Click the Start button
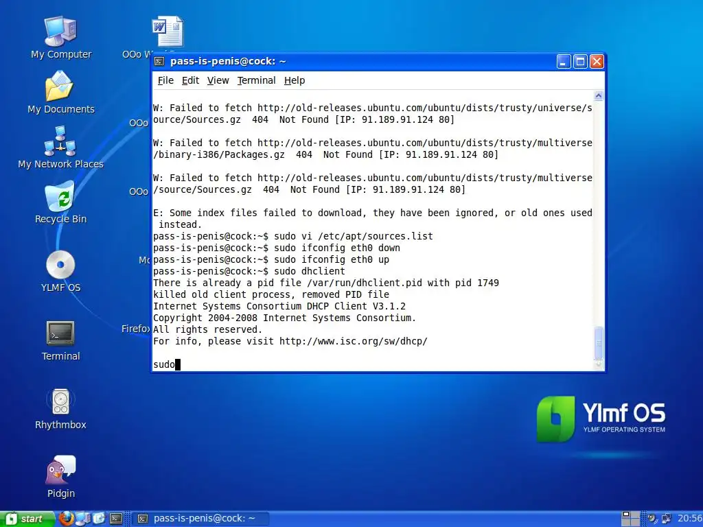This screenshot has width=703, height=527. pos(27,519)
